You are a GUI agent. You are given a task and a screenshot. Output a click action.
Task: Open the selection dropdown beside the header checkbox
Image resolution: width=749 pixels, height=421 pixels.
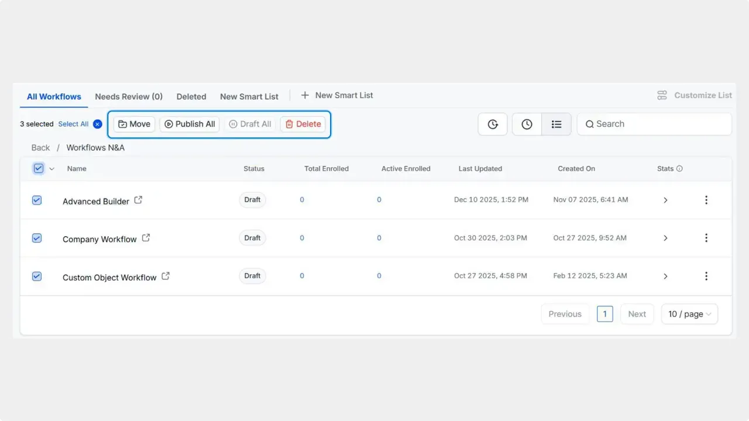pos(51,168)
